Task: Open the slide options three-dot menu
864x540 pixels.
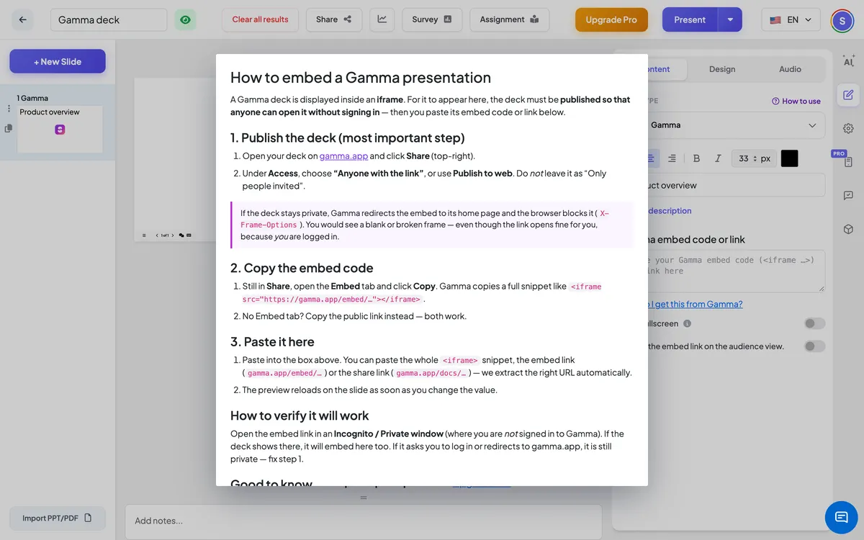Action: [9, 109]
